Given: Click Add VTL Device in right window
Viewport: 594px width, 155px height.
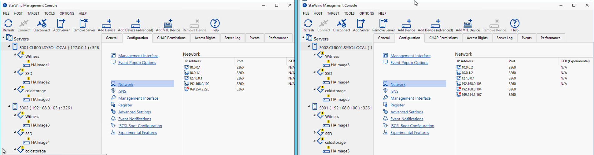Looking at the screenshot, I should (x=468, y=25).
